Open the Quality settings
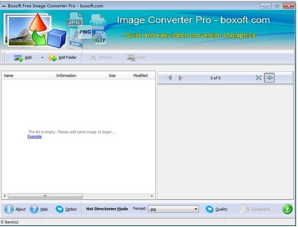The height and width of the screenshot is (227, 298). (x=216, y=209)
